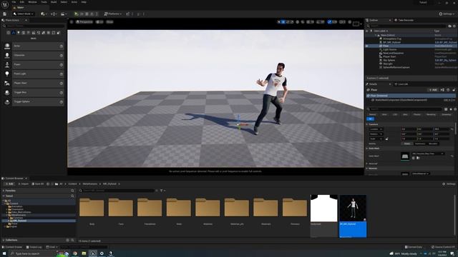Open the Help menu
The width and height of the screenshot is (458, 257).
pyautogui.click(x=84, y=2)
